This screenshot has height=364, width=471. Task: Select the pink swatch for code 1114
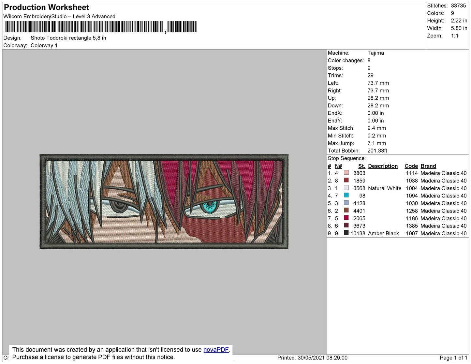tap(346, 173)
